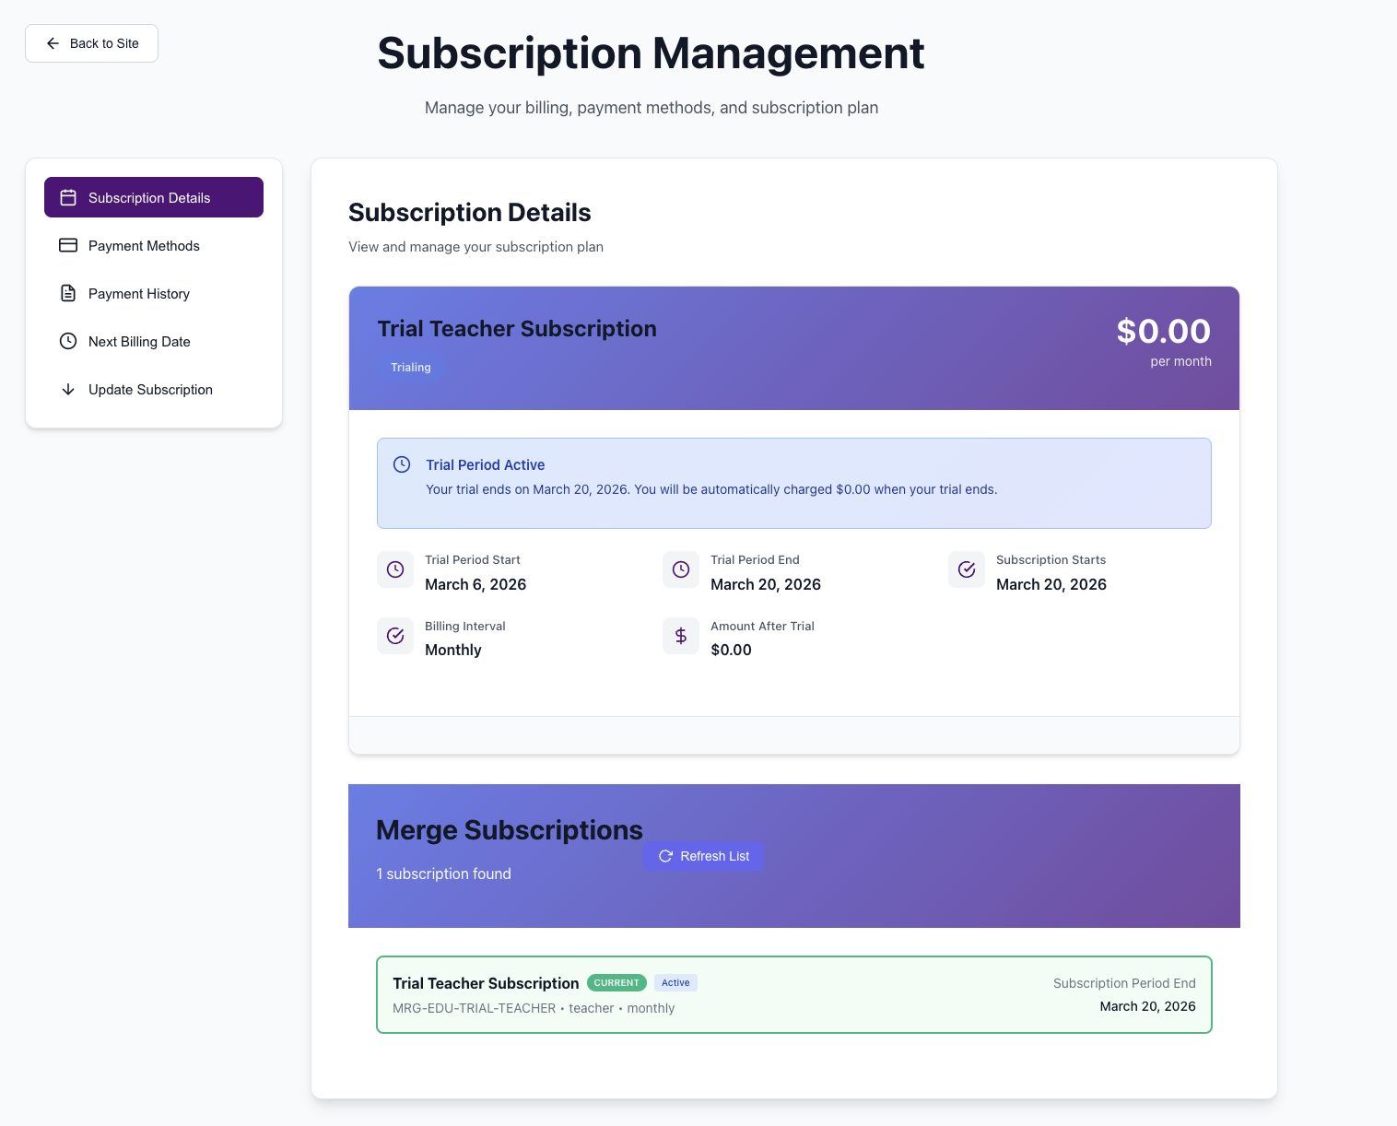Click the Trial Period Active heading
The height and width of the screenshot is (1126, 1397).
[x=485, y=464]
